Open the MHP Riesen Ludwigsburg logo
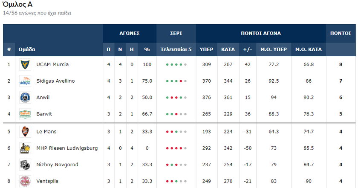Screen dimensions: 358x188 click(25, 148)
